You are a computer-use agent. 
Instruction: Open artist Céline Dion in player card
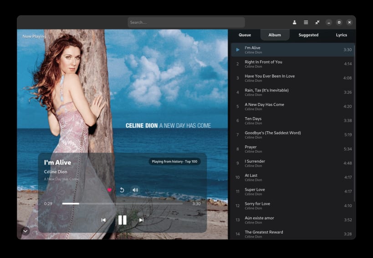click(56, 172)
